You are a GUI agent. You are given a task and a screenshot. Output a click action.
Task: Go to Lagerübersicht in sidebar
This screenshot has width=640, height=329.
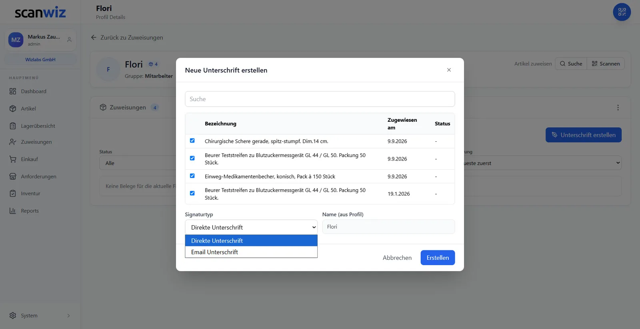(40, 126)
